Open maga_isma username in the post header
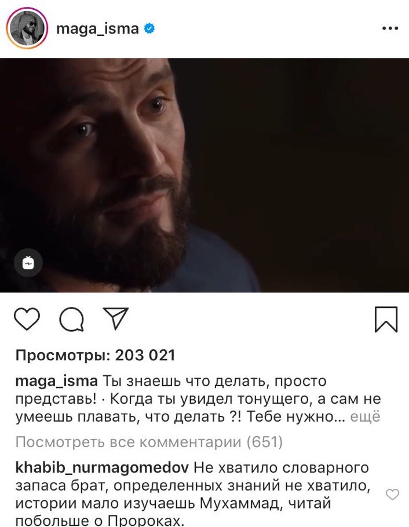Viewport: 409px width, 527px height. (x=97, y=28)
